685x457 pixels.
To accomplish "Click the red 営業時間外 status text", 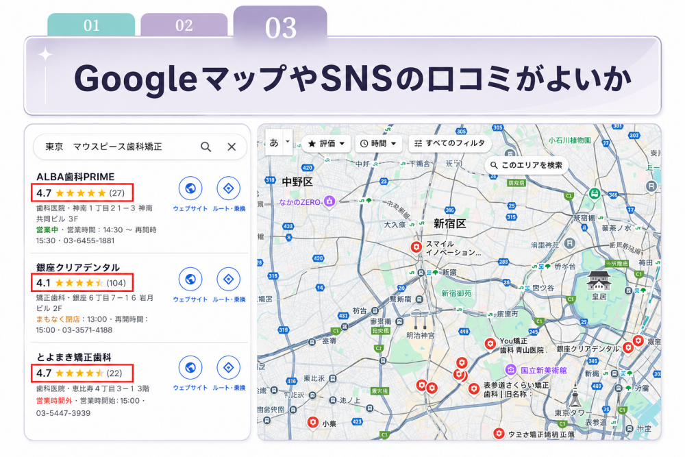I will [53, 401].
